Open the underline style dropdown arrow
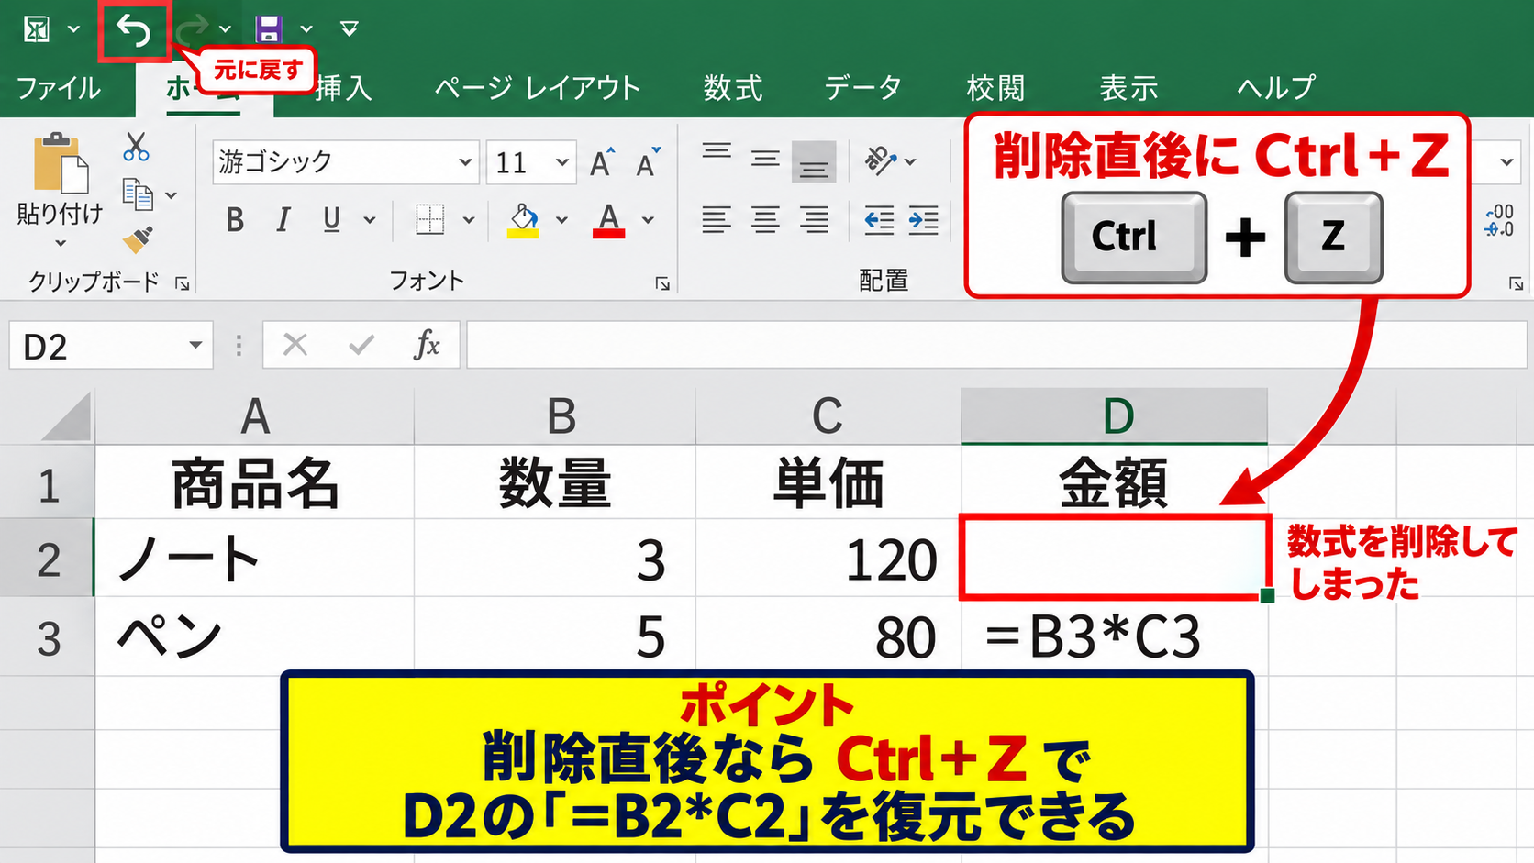Image resolution: width=1534 pixels, height=863 pixels. 370,220
